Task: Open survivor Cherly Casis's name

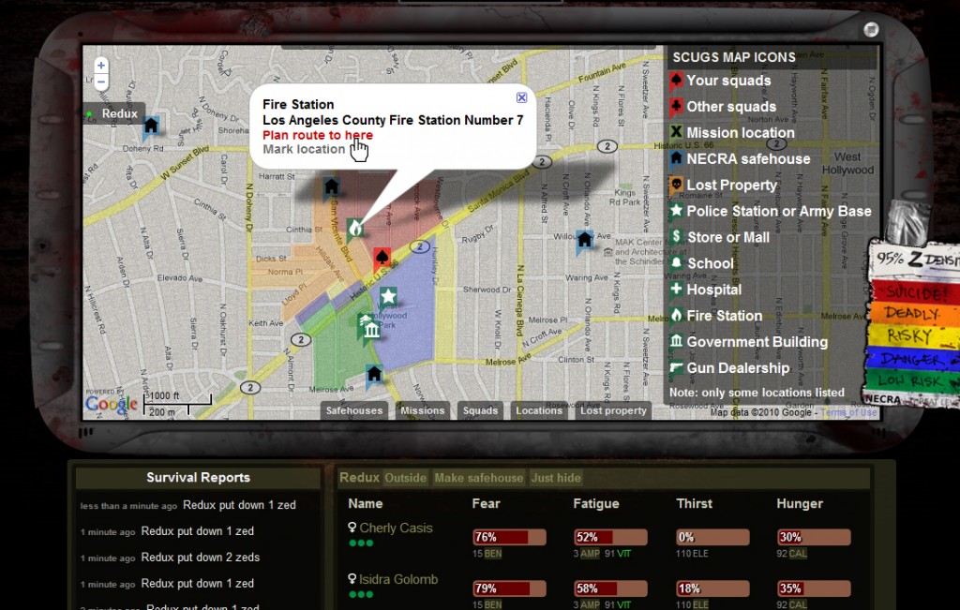Action: pyautogui.click(x=396, y=528)
